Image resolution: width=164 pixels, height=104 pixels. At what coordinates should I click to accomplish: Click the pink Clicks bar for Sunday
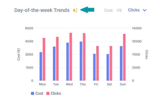124,57
